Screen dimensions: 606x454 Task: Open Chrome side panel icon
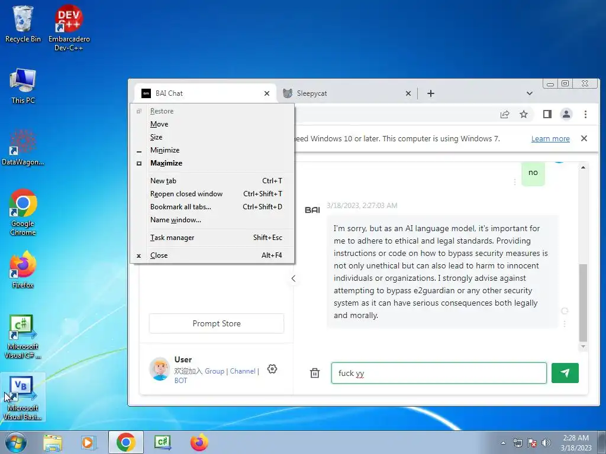(x=547, y=114)
